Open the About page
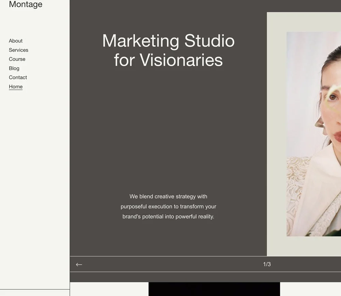The image size is (341, 296). click(16, 41)
